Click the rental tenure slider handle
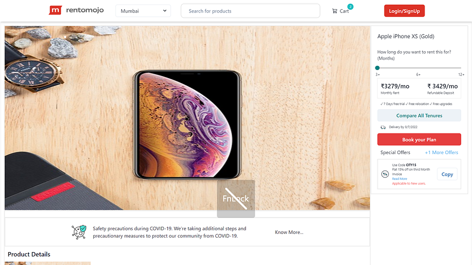The width and height of the screenshot is (472, 265). (x=378, y=68)
